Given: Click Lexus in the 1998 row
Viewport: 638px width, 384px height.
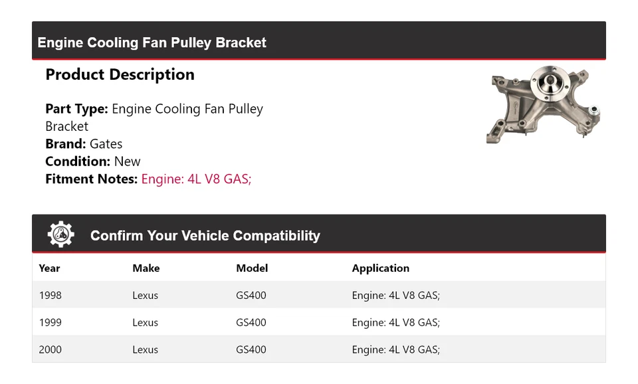Looking at the screenshot, I should pyautogui.click(x=145, y=295).
